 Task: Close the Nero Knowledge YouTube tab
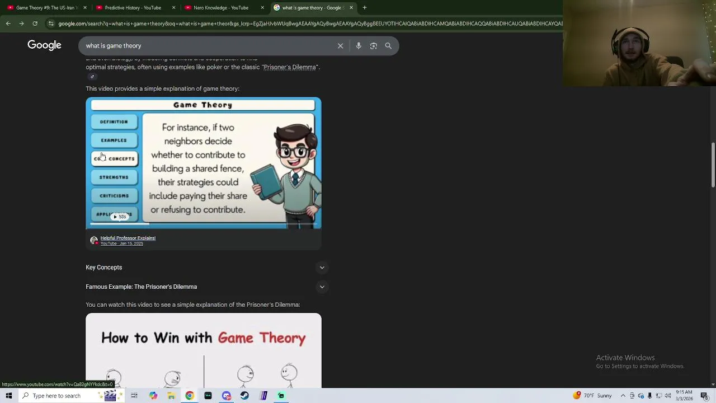pyautogui.click(x=262, y=8)
